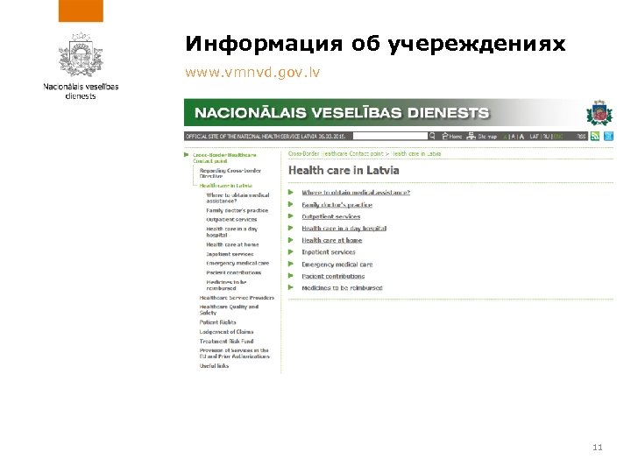This screenshot has height=473, width=631.
Task: Open Lodgement of Claims in sidebar
Action: pyautogui.click(x=227, y=332)
